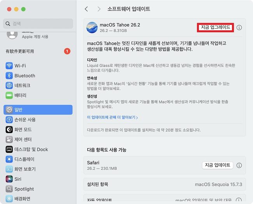Open 有软件更新可用 sidebar notice
The height and width of the screenshot is (204, 253).
point(38,51)
